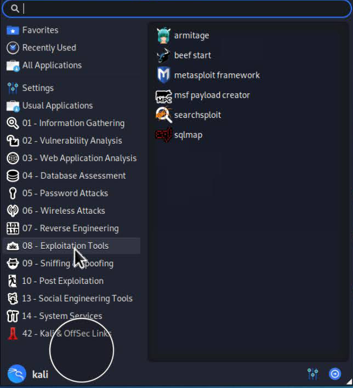353x388 pixels.
Task: Click the Sniffing & Spoofing spy icon
Action: [13, 263]
